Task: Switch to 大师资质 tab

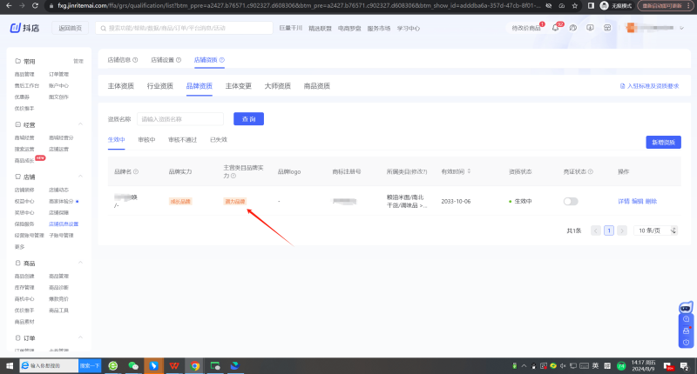Action: tap(277, 86)
